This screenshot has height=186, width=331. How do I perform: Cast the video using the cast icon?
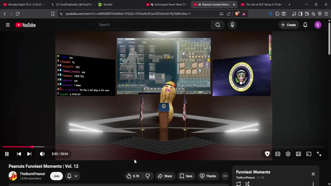tap(309, 154)
